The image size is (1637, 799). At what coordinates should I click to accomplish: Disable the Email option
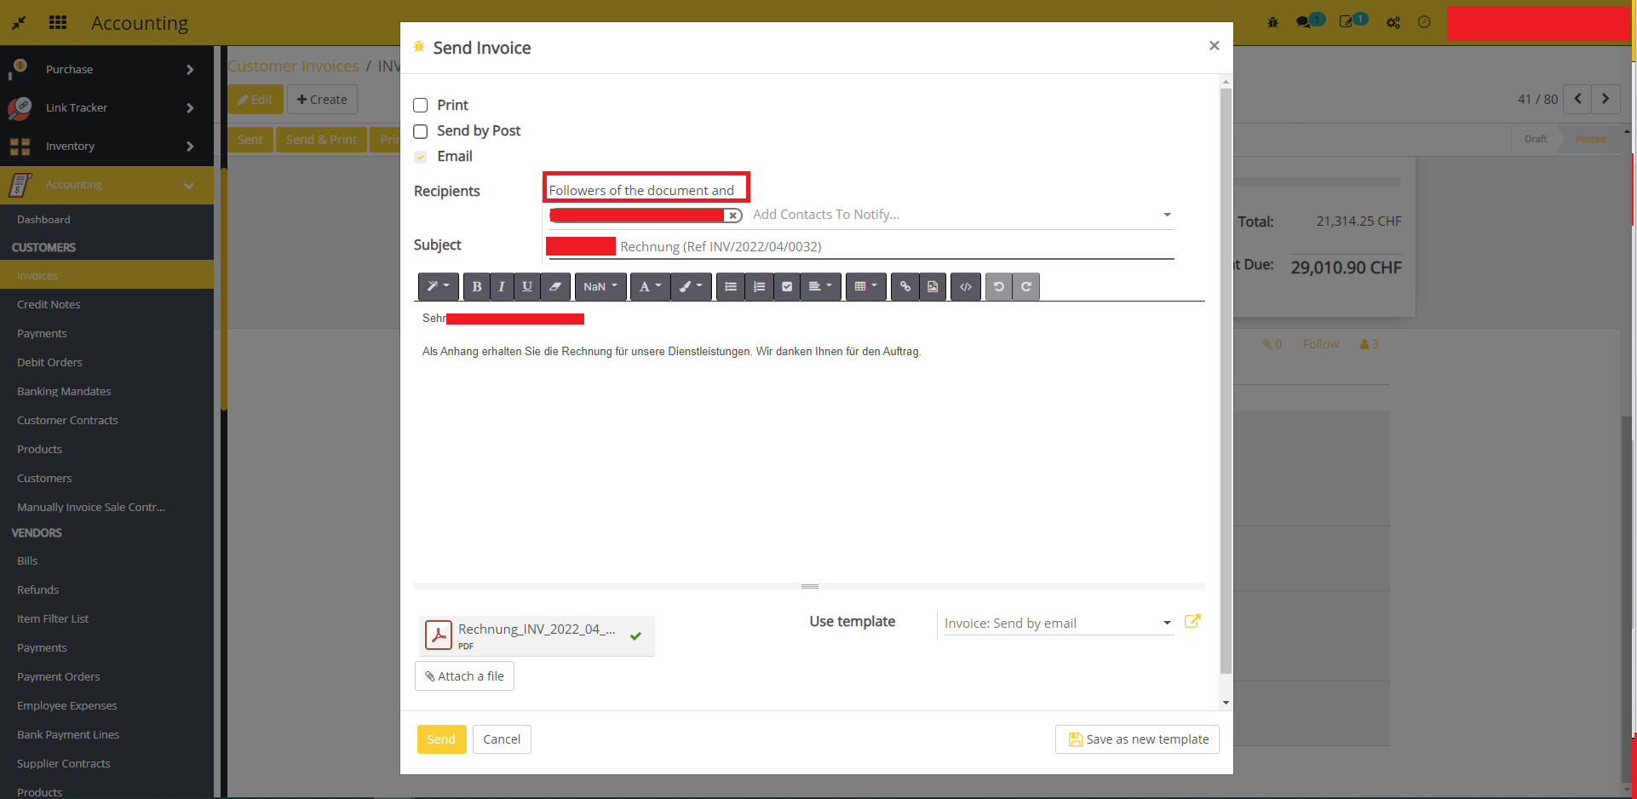click(420, 156)
